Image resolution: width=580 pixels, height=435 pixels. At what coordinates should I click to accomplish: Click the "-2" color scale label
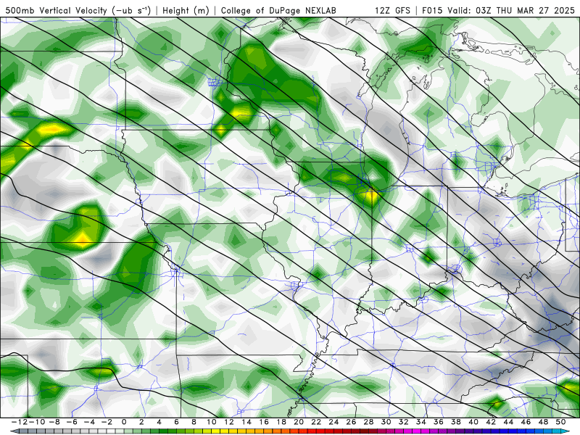107,422
